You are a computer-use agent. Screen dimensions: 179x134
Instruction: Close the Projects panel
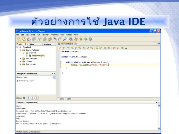pos(27,44)
